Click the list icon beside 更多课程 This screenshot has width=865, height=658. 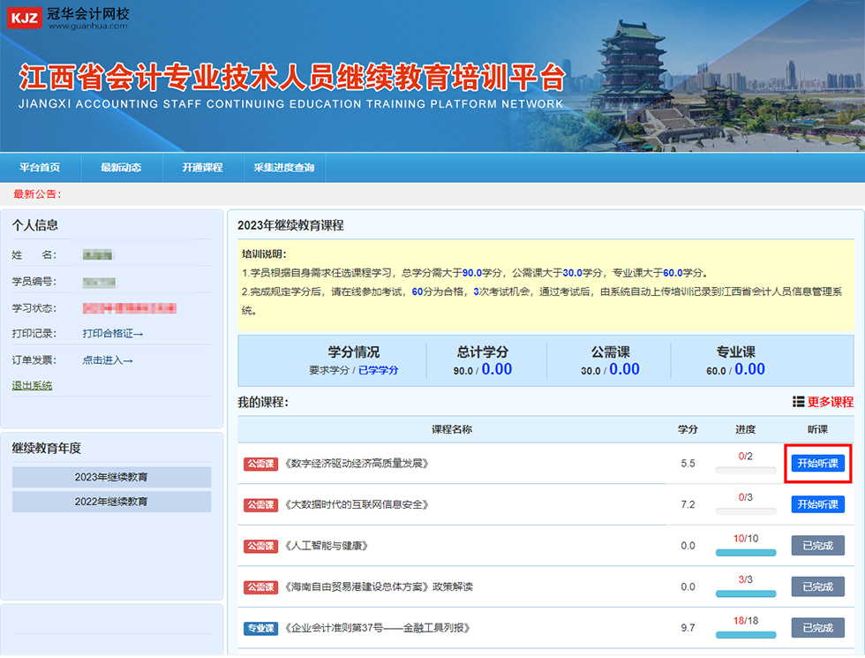[x=798, y=402]
